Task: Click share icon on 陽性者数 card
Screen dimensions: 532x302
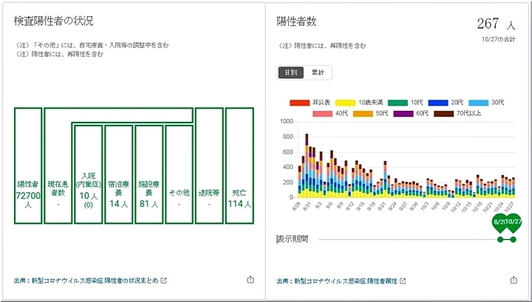Action: click(x=514, y=280)
